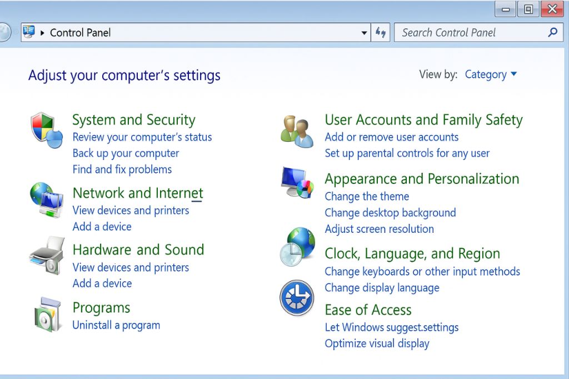Click the System and Security shield icon
This screenshot has width=569, height=379.
(x=46, y=130)
